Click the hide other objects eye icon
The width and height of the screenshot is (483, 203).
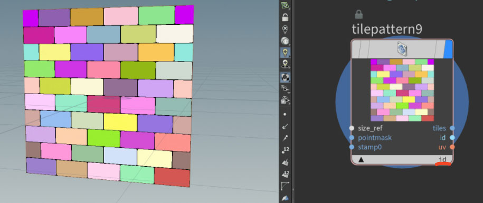(285, 88)
